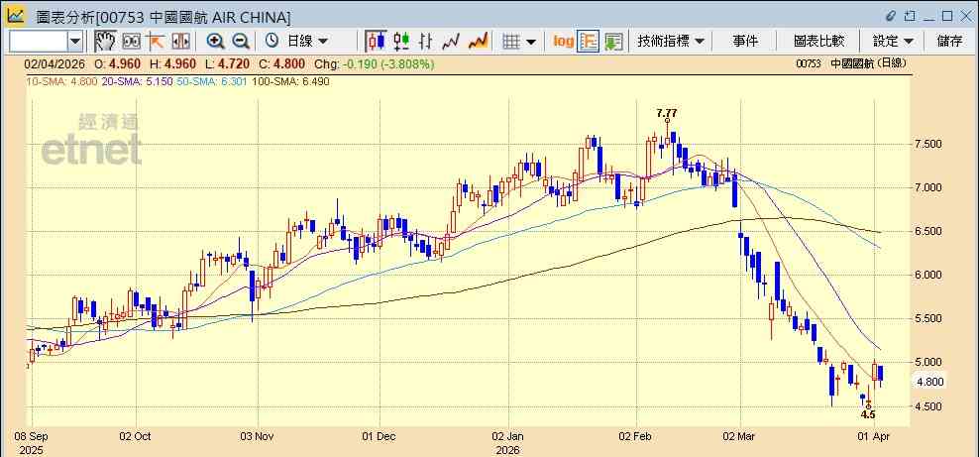Click the 儲存 save button

pyautogui.click(x=949, y=41)
